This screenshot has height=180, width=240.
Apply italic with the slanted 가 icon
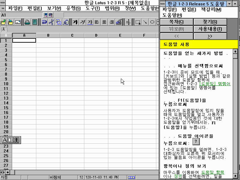[x=83, y=22]
